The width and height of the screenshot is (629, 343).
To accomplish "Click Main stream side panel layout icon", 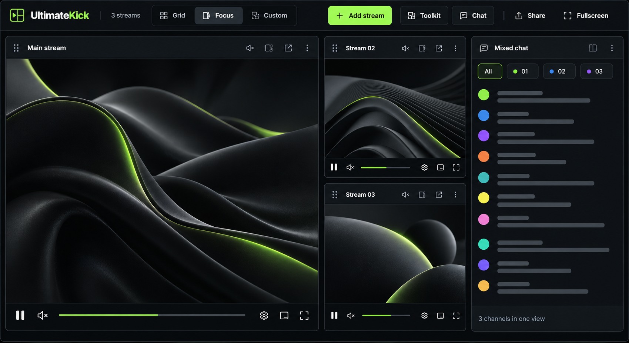I will [269, 48].
